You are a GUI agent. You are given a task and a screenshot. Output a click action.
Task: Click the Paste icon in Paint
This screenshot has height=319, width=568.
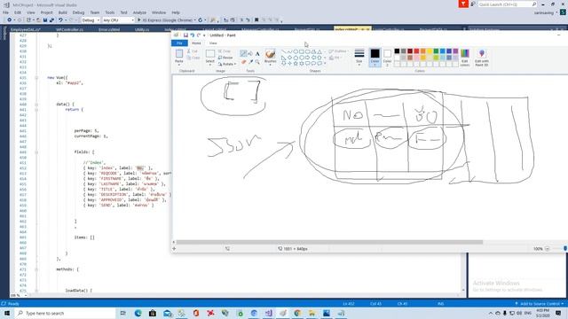click(x=179, y=54)
